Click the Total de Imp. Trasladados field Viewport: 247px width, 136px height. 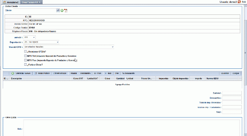click(x=232, y=107)
